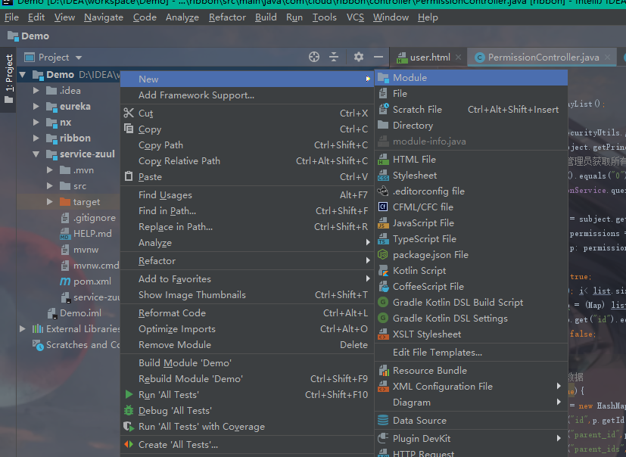The height and width of the screenshot is (457, 626).
Task: Click the XSLT Stylesheet icon
Action: coord(383,334)
